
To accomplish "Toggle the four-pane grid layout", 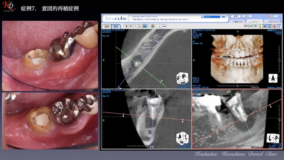I will pos(265,26).
